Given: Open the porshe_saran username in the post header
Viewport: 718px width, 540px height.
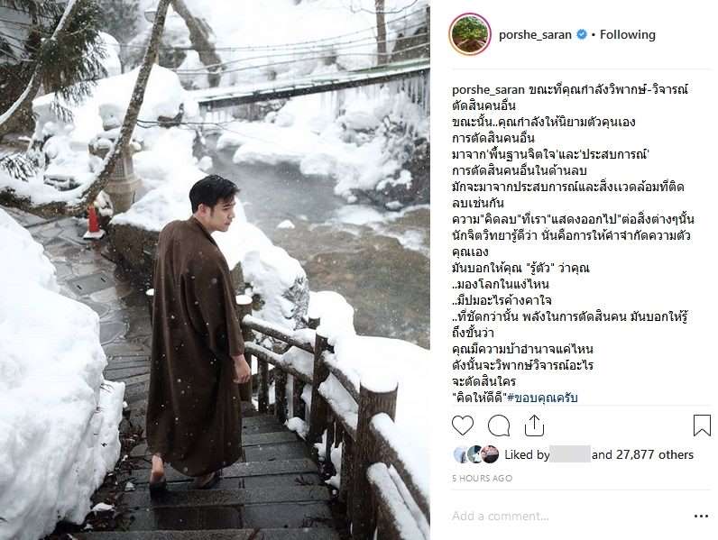Looking at the screenshot, I should (x=535, y=35).
